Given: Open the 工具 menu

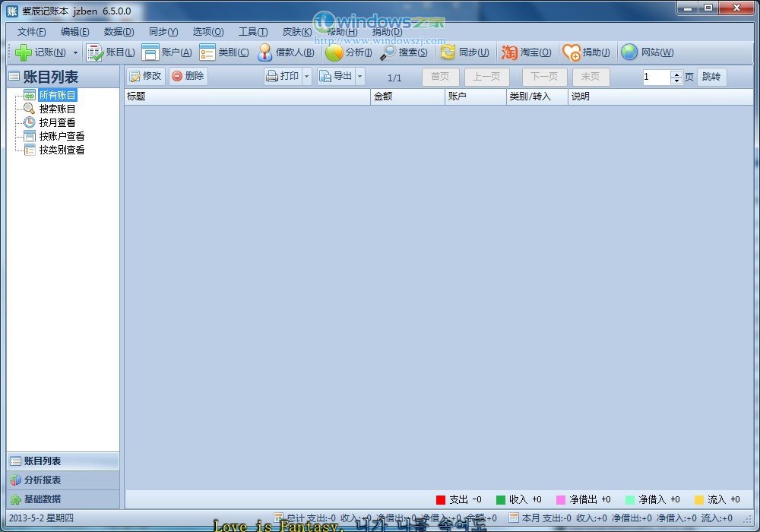Looking at the screenshot, I should 252,32.
